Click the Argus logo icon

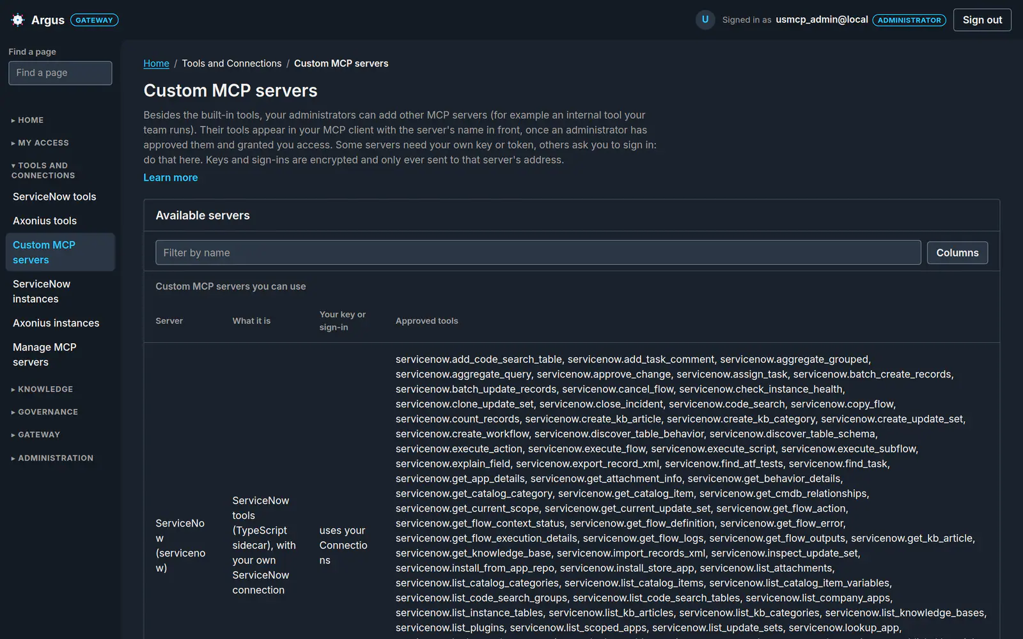(x=18, y=20)
